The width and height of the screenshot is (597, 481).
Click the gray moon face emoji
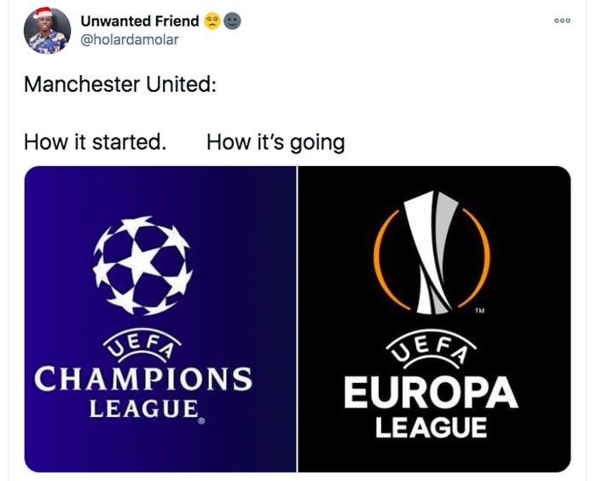click(232, 20)
